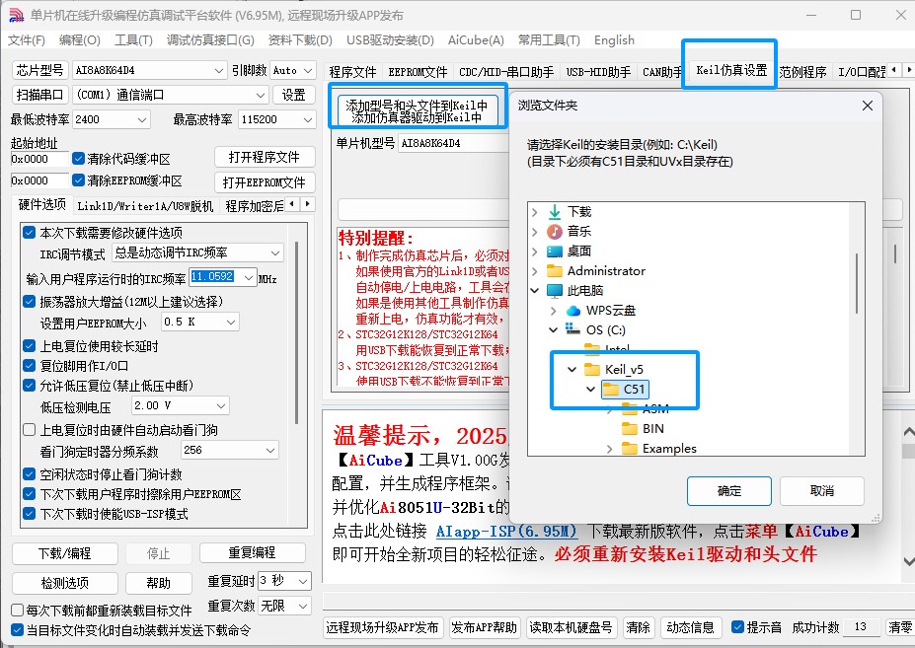Open the 文件(F) menu
The image size is (915, 648).
click(x=27, y=40)
